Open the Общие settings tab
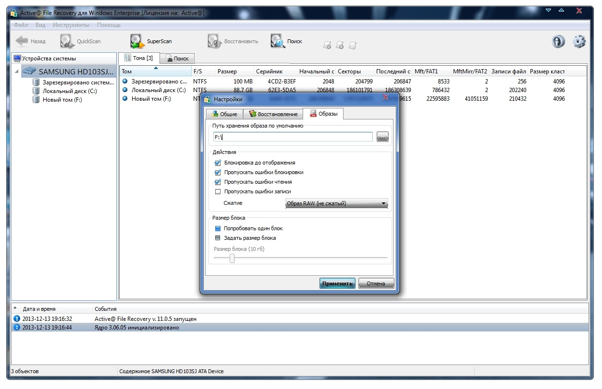 point(224,114)
